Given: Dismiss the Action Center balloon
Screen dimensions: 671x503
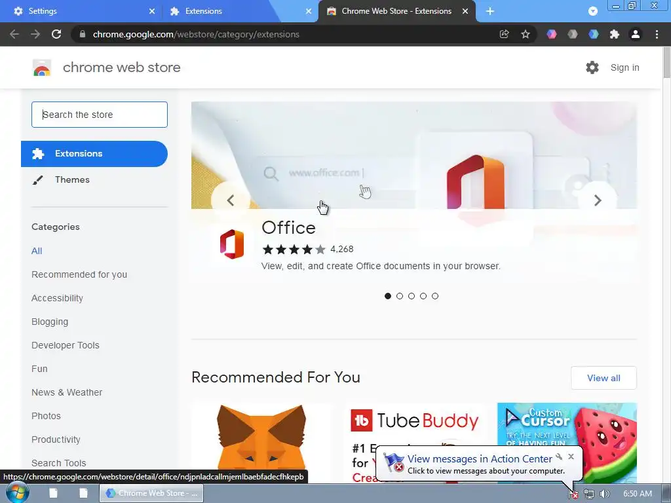Looking at the screenshot, I should pos(571,456).
